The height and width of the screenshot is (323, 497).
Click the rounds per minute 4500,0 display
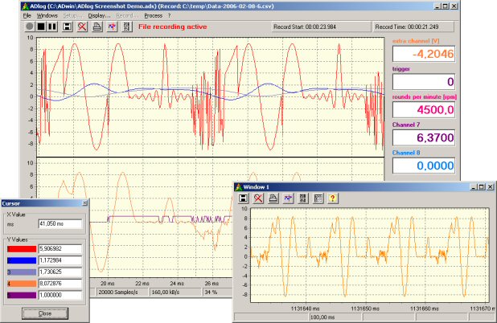(x=423, y=110)
